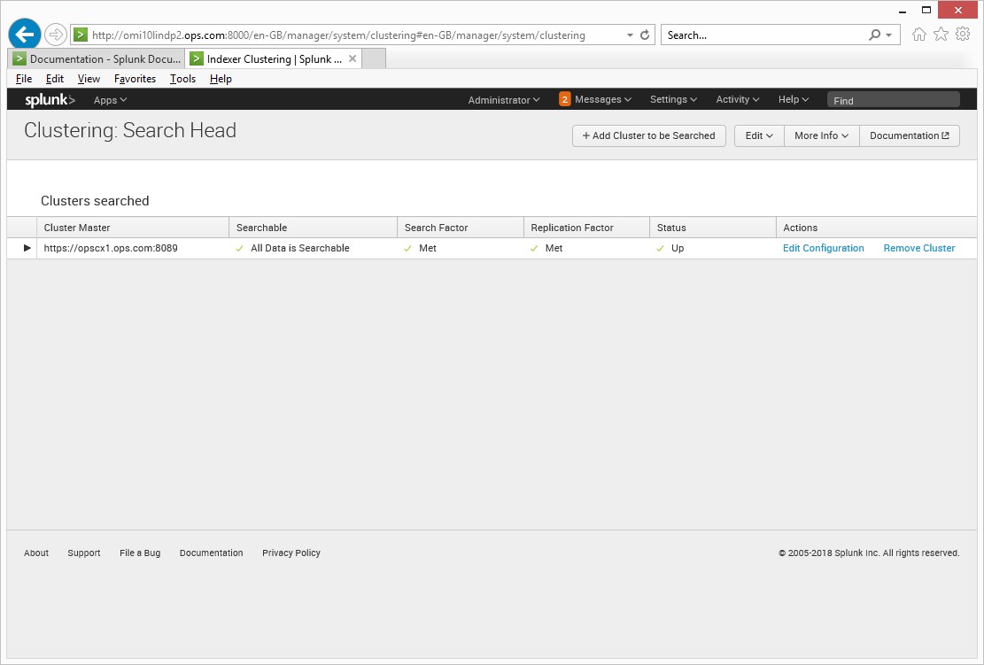This screenshot has width=984, height=665.
Task: Open the browser tools gear icon
Action: pyautogui.click(x=963, y=35)
